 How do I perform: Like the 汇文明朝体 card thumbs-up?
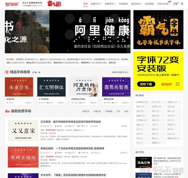(x=58, y=103)
